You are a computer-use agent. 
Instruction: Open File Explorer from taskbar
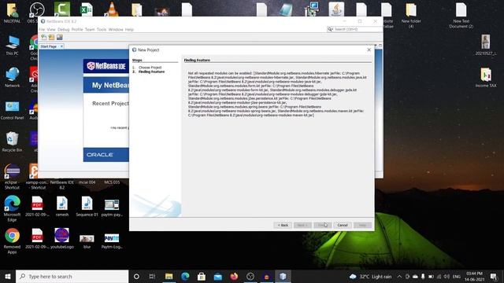169,276
